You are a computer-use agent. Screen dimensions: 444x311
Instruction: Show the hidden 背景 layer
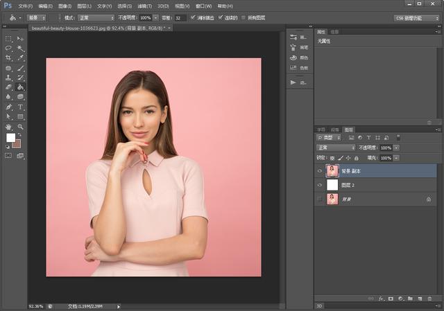(x=320, y=199)
